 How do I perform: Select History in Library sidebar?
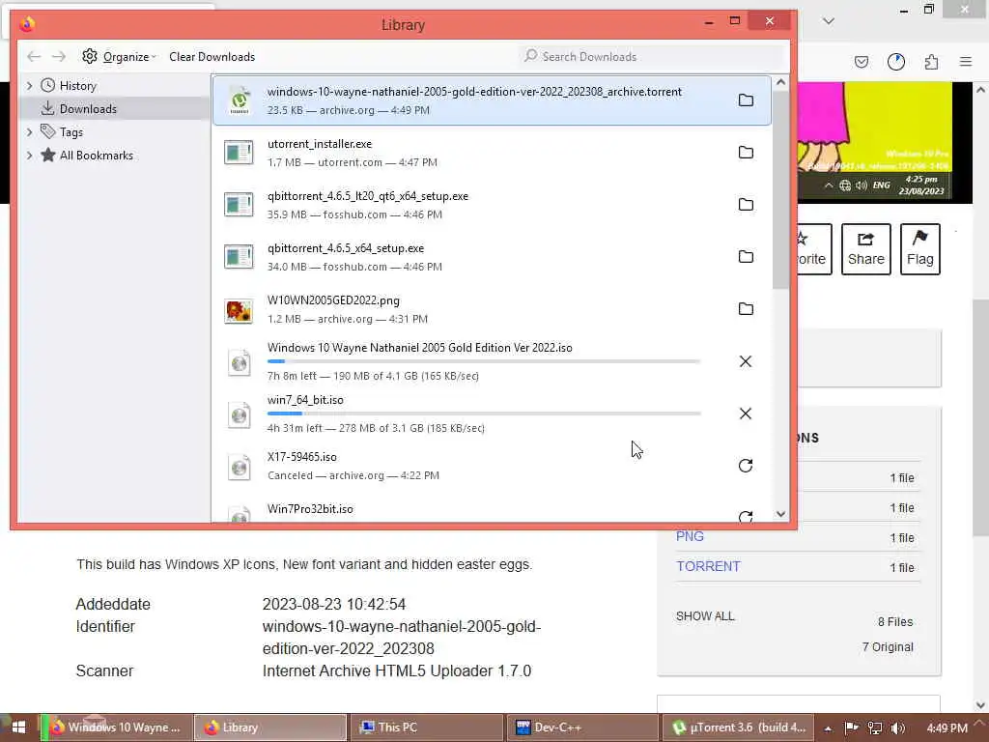(x=77, y=86)
